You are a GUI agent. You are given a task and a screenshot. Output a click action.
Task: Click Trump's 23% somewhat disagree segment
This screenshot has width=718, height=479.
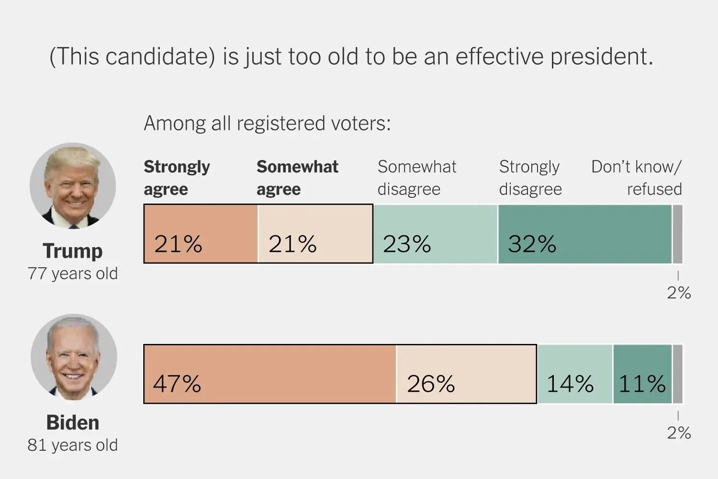[435, 234]
